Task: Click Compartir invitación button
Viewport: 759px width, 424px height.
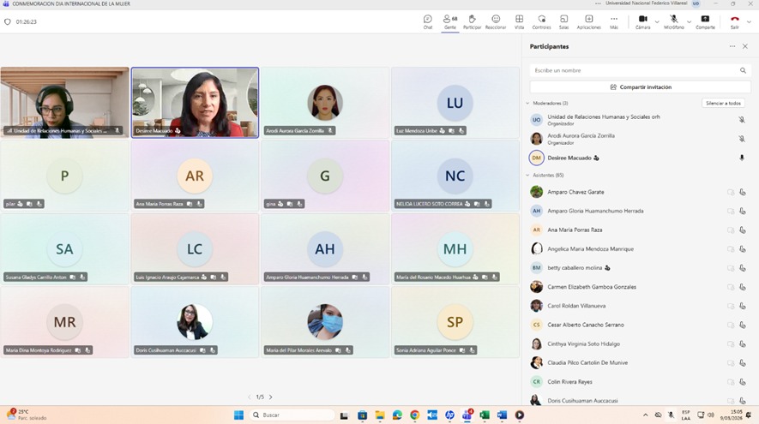Action: point(640,87)
